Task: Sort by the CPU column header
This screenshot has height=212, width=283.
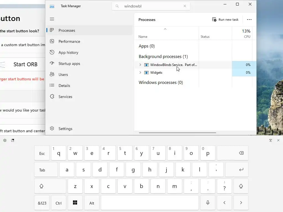Action: pyautogui.click(x=242, y=33)
